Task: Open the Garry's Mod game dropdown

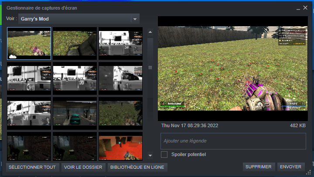Action: click(x=78, y=19)
